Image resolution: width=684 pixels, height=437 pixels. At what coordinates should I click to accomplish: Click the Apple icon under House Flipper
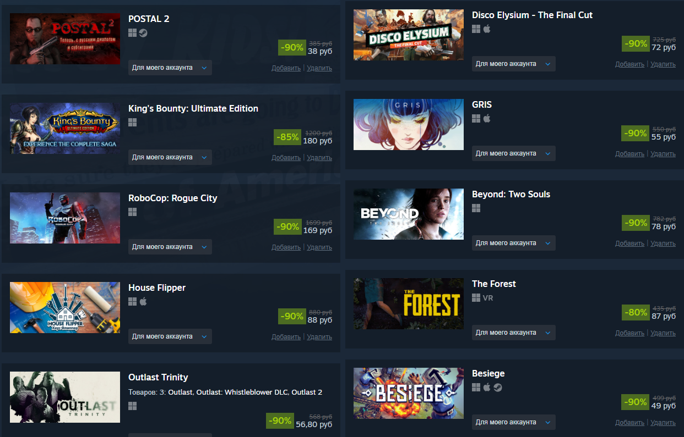143,302
